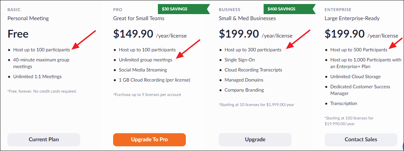Select the Business plan Upgrade button

(x=255, y=140)
